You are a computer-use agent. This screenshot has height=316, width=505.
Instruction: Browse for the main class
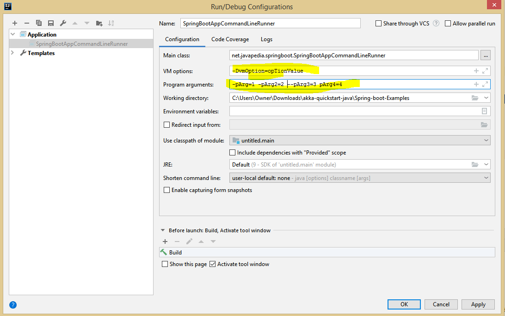[x=485, y=55]
